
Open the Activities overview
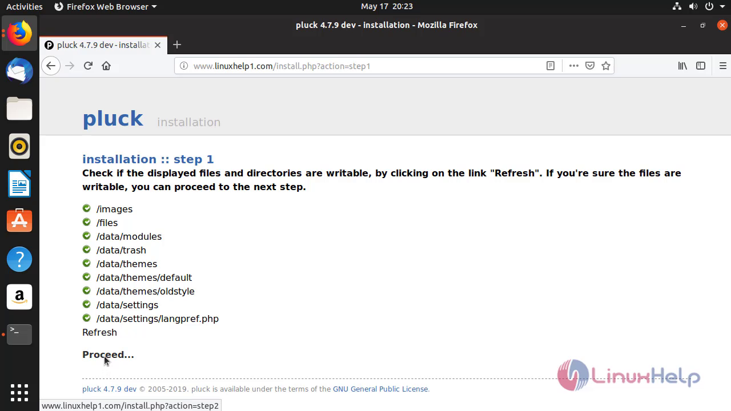coord(24,7)
